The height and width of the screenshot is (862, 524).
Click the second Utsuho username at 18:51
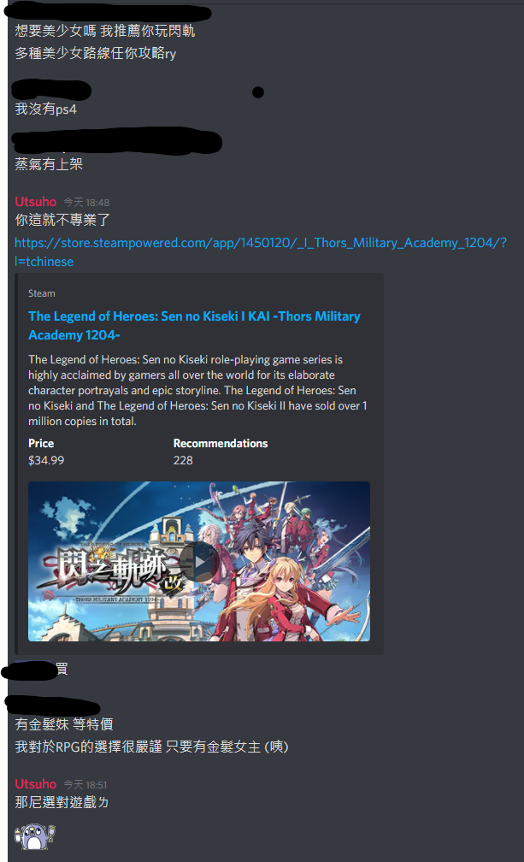pyautogui.click(x=36, y=784)
